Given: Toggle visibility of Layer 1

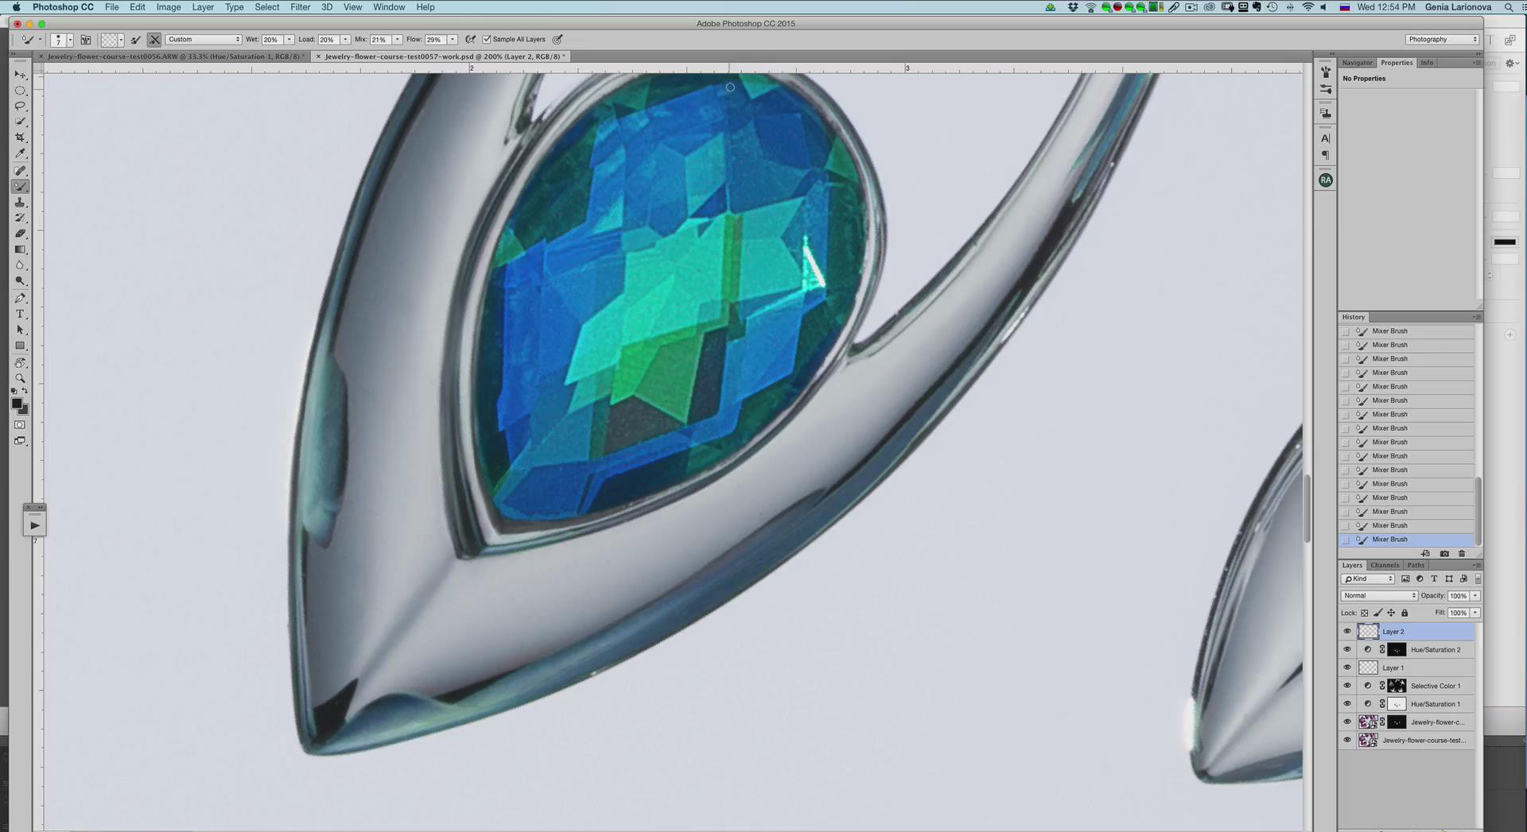Looking at the screenshot, I should 1346,668.
